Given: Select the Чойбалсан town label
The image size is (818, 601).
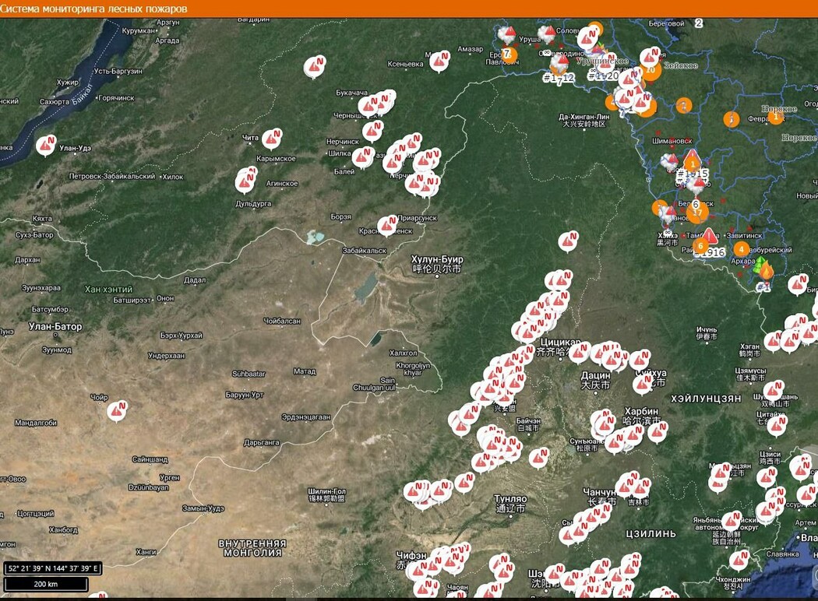Looking at the screenshot, I should click(x=282, y=321).
